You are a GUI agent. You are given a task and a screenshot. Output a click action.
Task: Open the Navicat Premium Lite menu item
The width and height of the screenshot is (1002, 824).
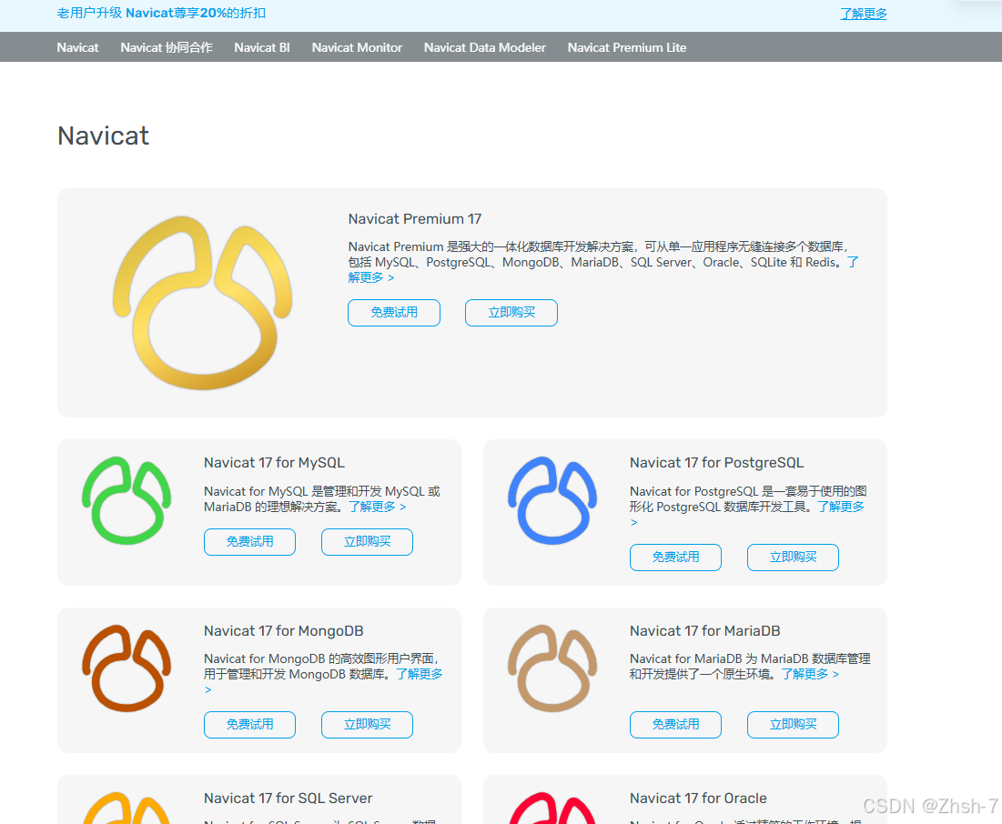click(627, 47)
